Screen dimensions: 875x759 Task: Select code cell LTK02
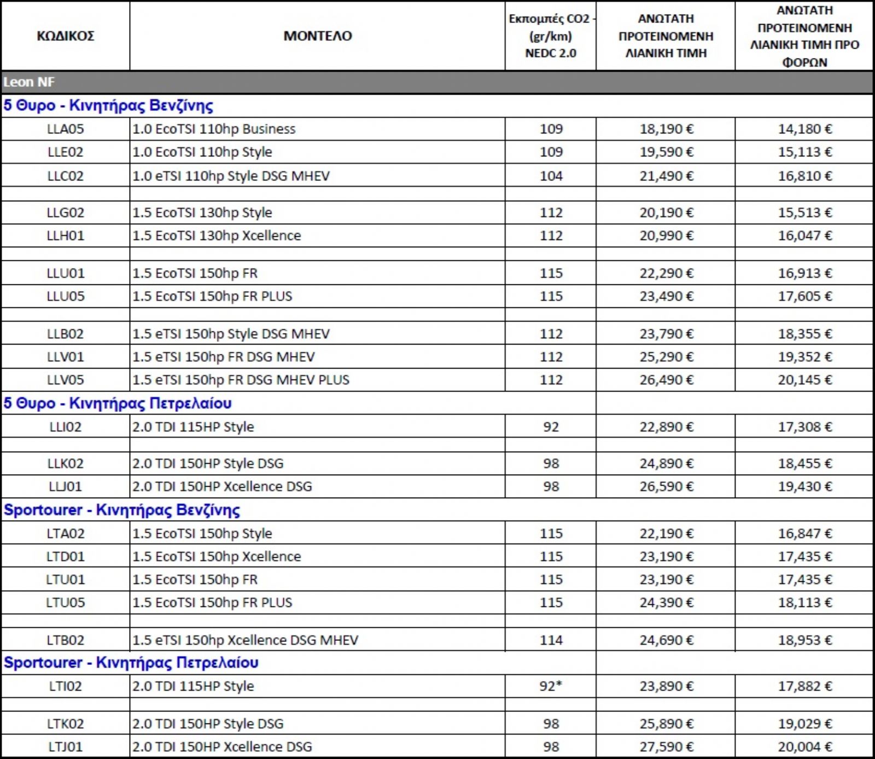[x=65, y=724]
